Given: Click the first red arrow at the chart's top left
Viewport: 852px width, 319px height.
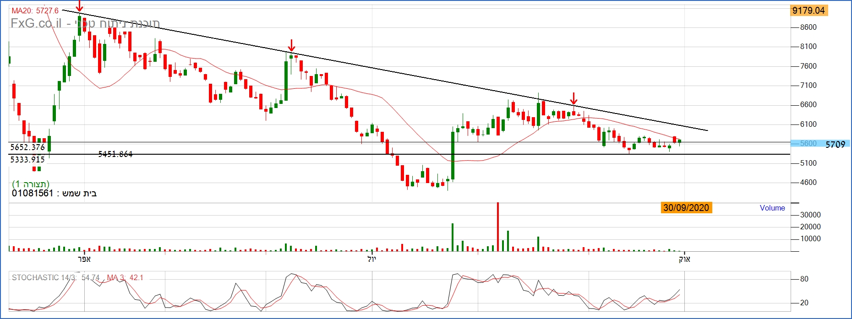Looking at the screenshot, I should 80,6.
